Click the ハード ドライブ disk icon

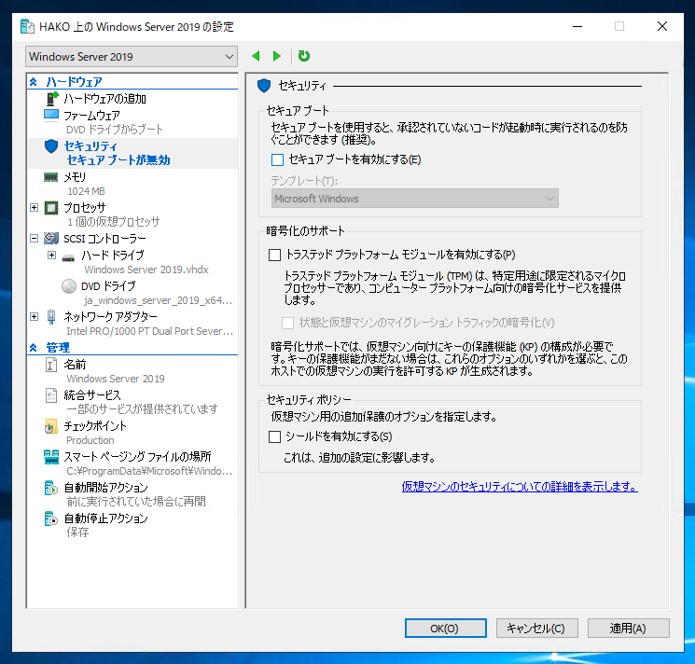tap(68, 257)
